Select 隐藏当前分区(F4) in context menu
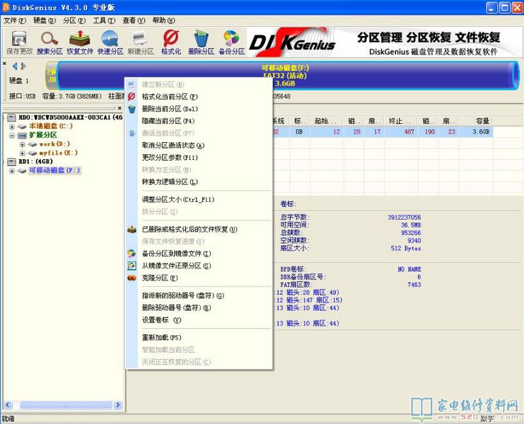The height and width of the screenshot is (424, 524). [x=199, y=121]
